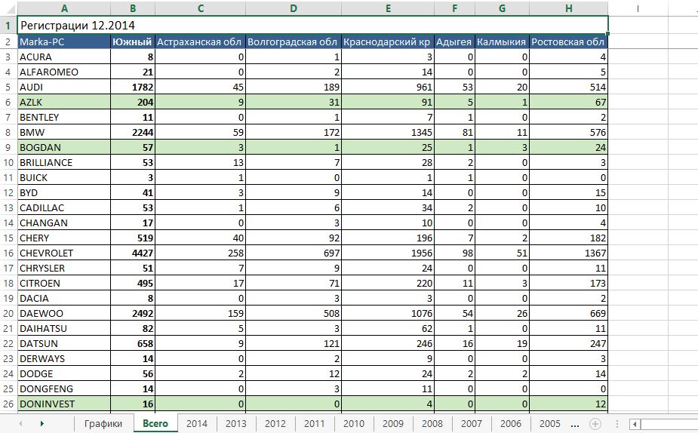Click DAEWOO Южный total 2492
The width and height of the screenshot is (698, 433).
(133, 313)
